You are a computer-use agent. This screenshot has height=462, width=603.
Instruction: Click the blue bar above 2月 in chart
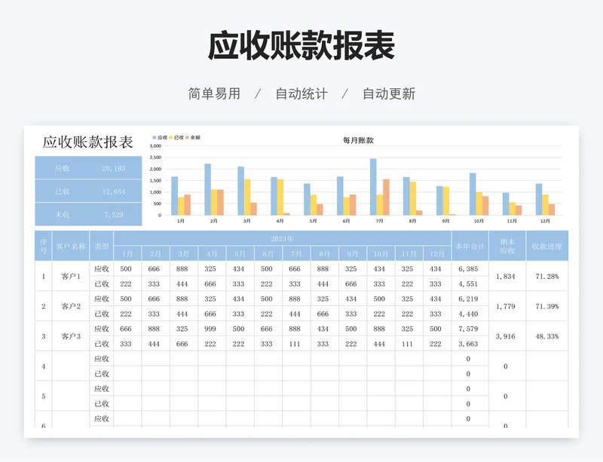pyautogui.click(x=208, y=190)
